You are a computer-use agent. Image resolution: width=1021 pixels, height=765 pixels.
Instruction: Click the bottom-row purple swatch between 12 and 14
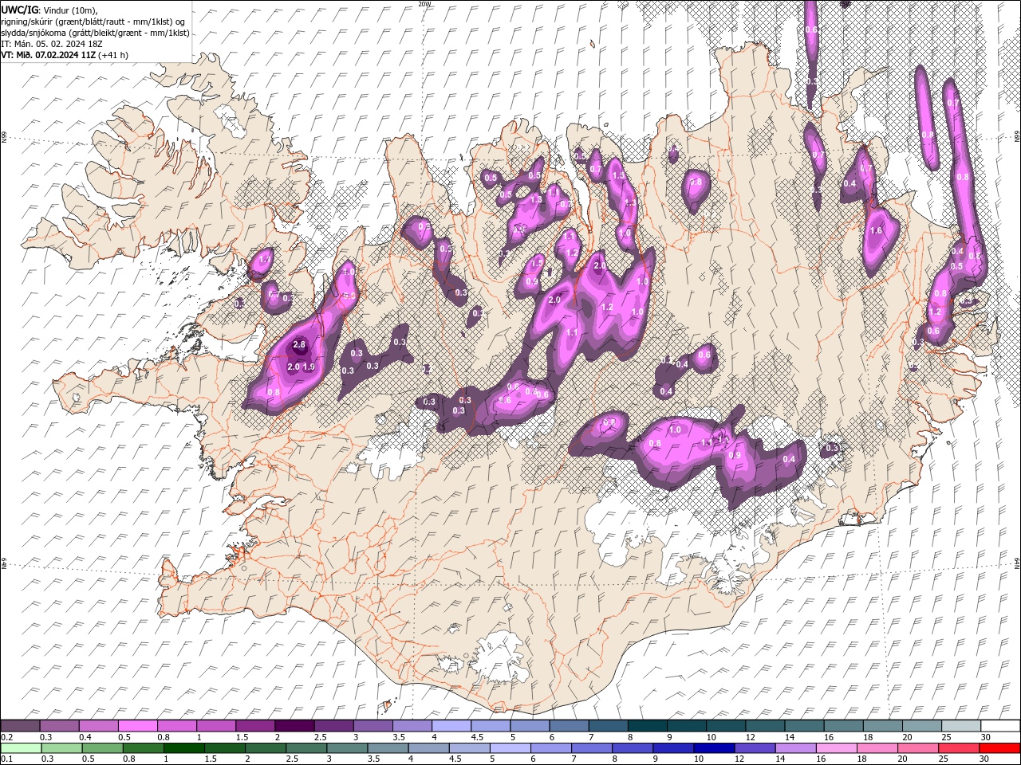point(754,748)
